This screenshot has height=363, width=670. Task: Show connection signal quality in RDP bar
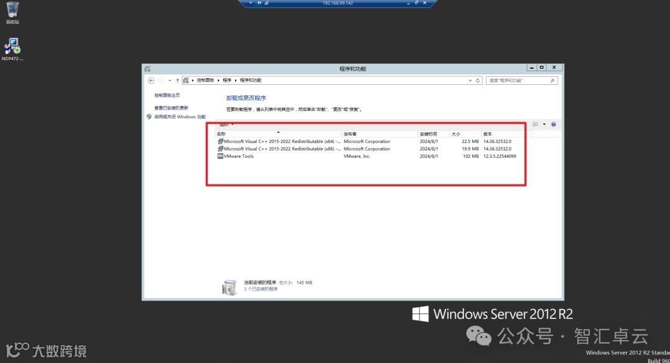click(x=266, y=3)
